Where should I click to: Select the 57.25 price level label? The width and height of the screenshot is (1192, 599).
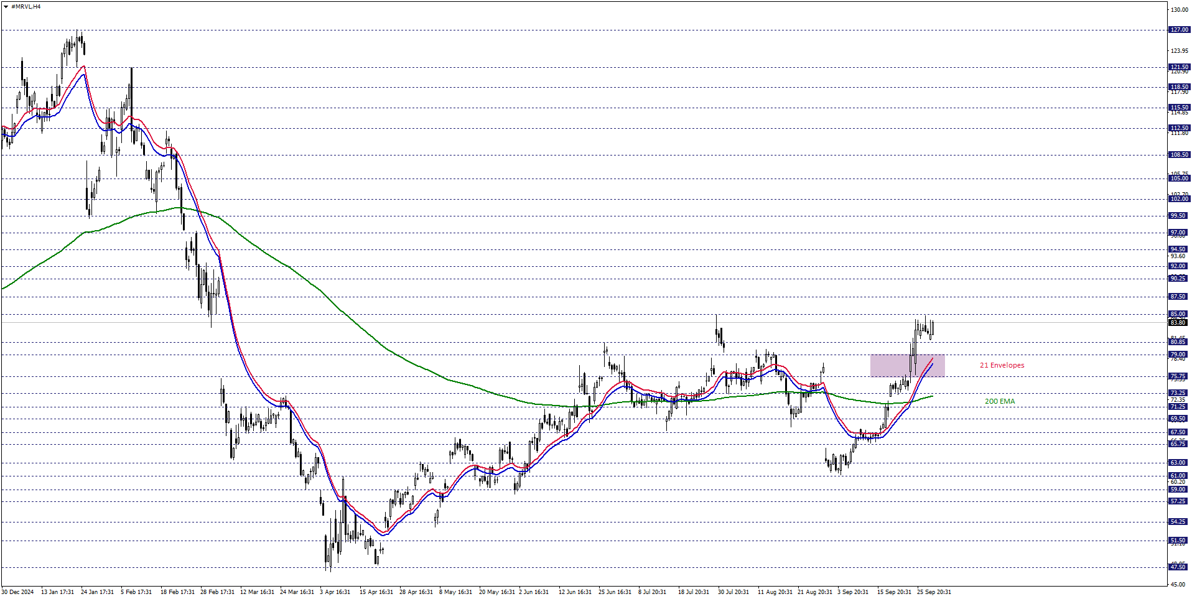(1180, 501)
